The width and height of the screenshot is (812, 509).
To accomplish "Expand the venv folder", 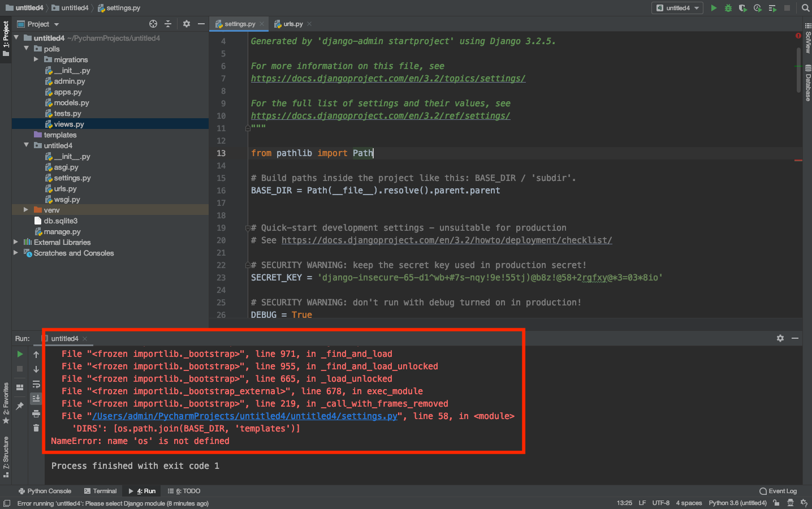I will point(27,210).
